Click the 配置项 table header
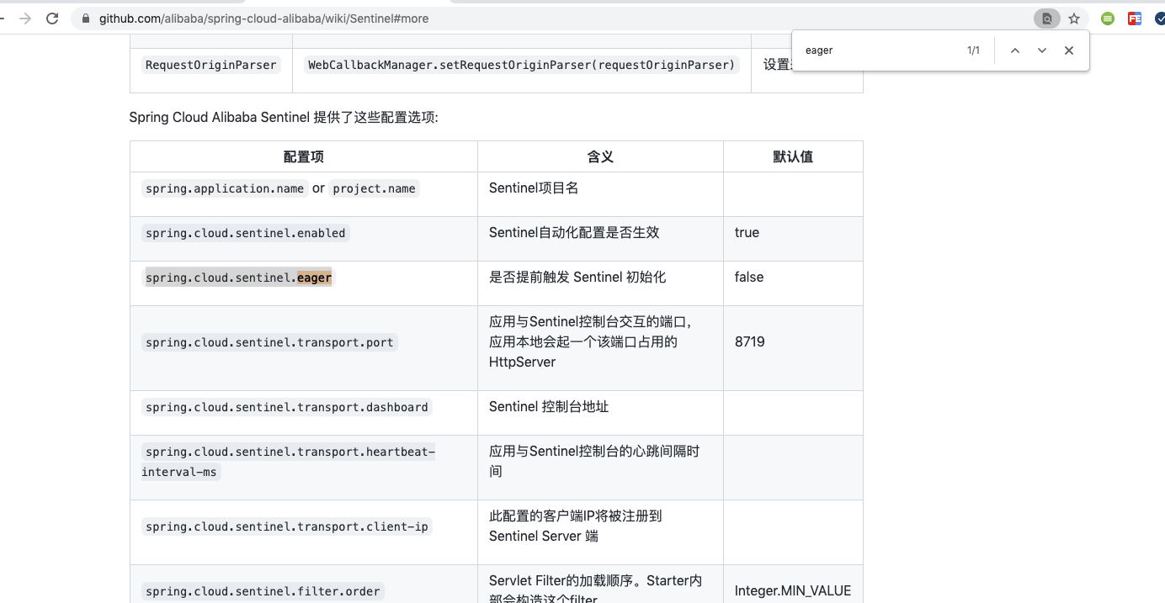1165x603 pixels. [x=302, y=156]
